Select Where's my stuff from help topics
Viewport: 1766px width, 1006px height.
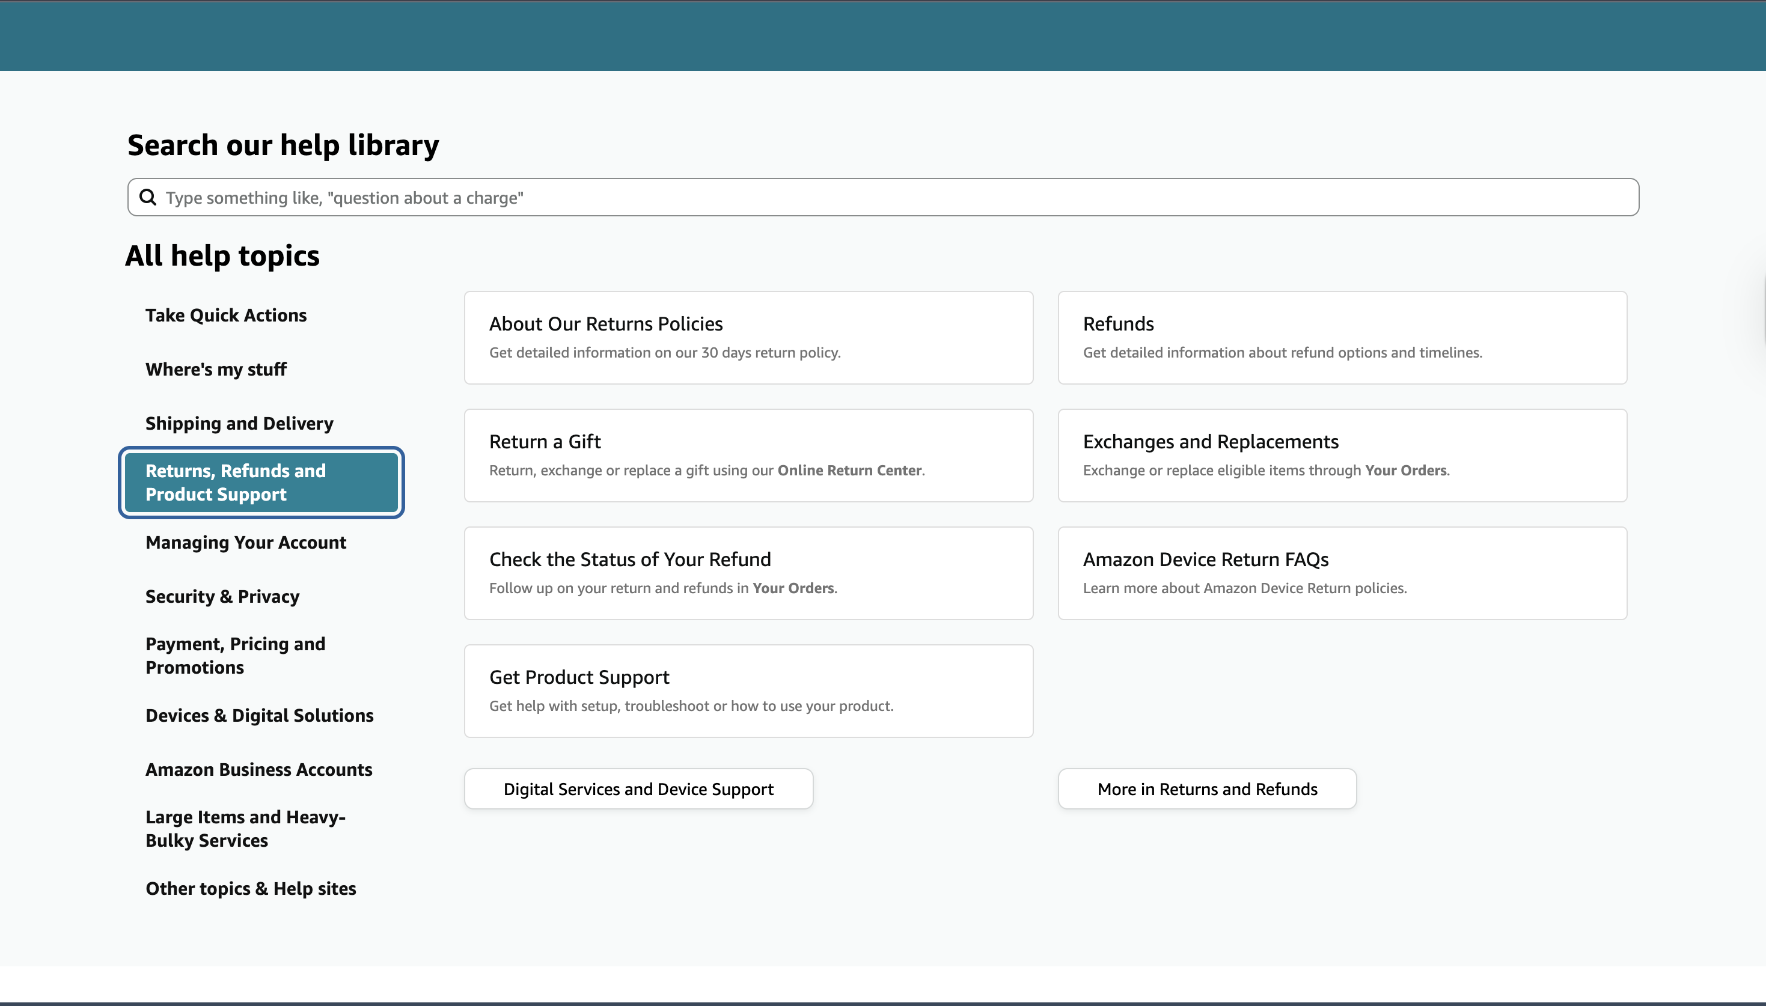pyautogui.click(x=216, y=369)
